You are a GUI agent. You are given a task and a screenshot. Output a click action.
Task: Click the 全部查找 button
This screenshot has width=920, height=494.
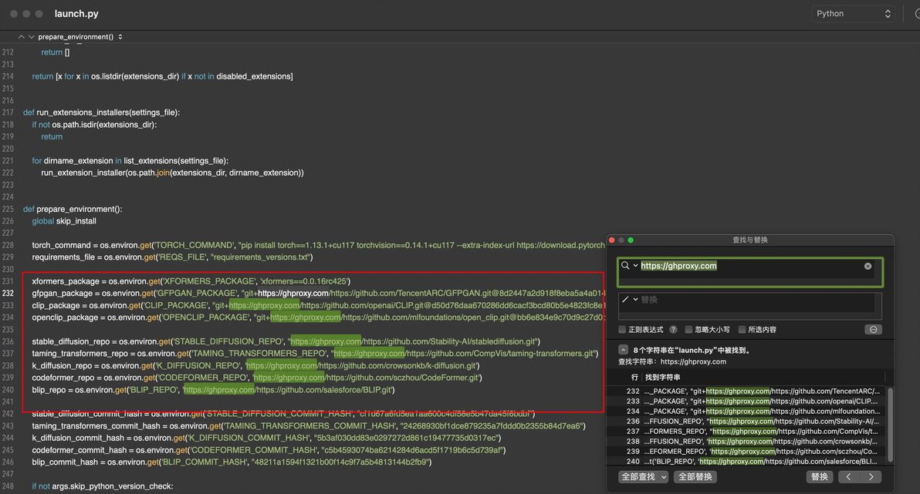click(x=638, y=477)
